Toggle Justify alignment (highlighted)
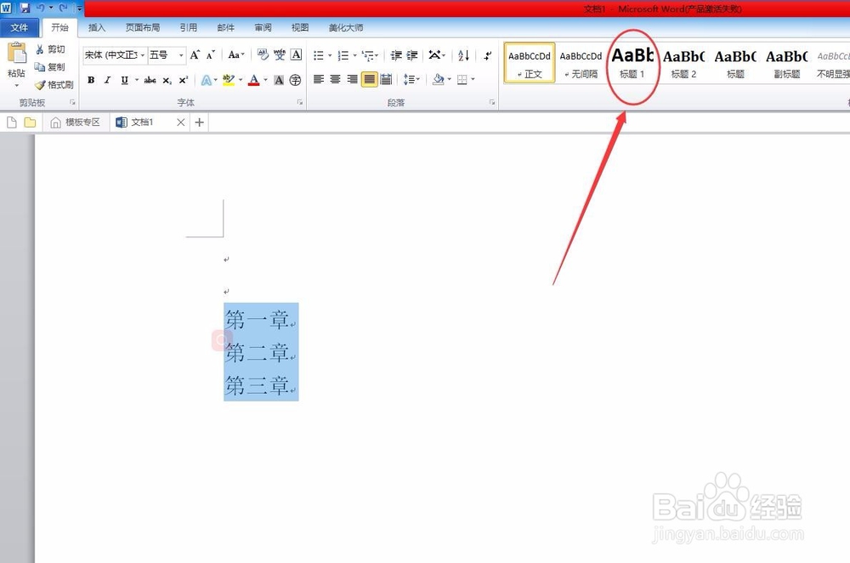The height and width of the screenshot is (563, 850). coord(369,80)
